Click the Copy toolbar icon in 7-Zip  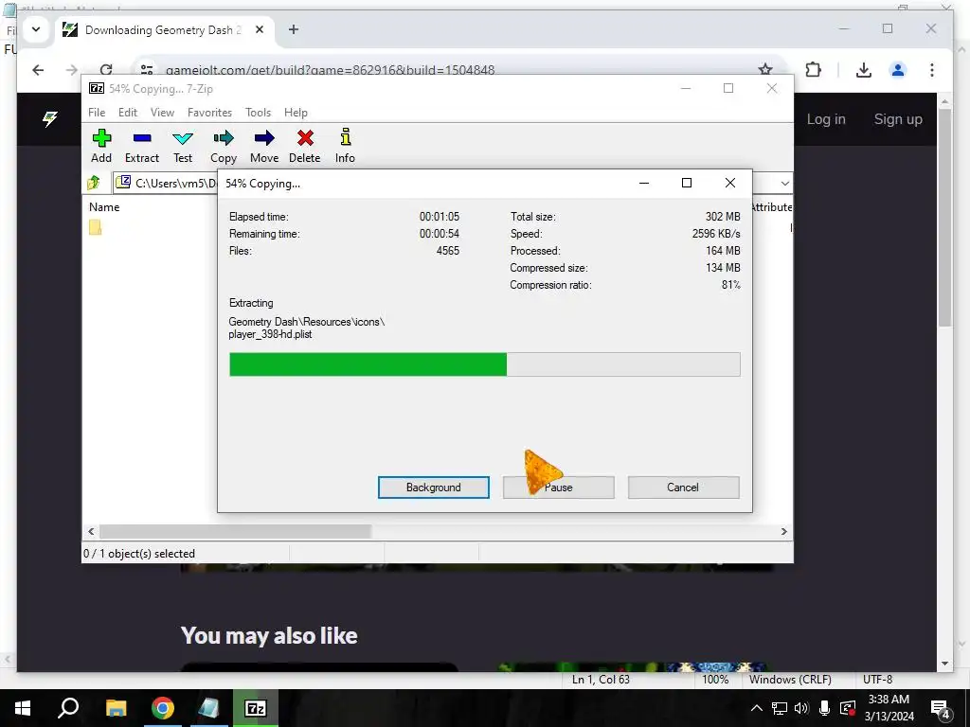[x=224, y=146]
